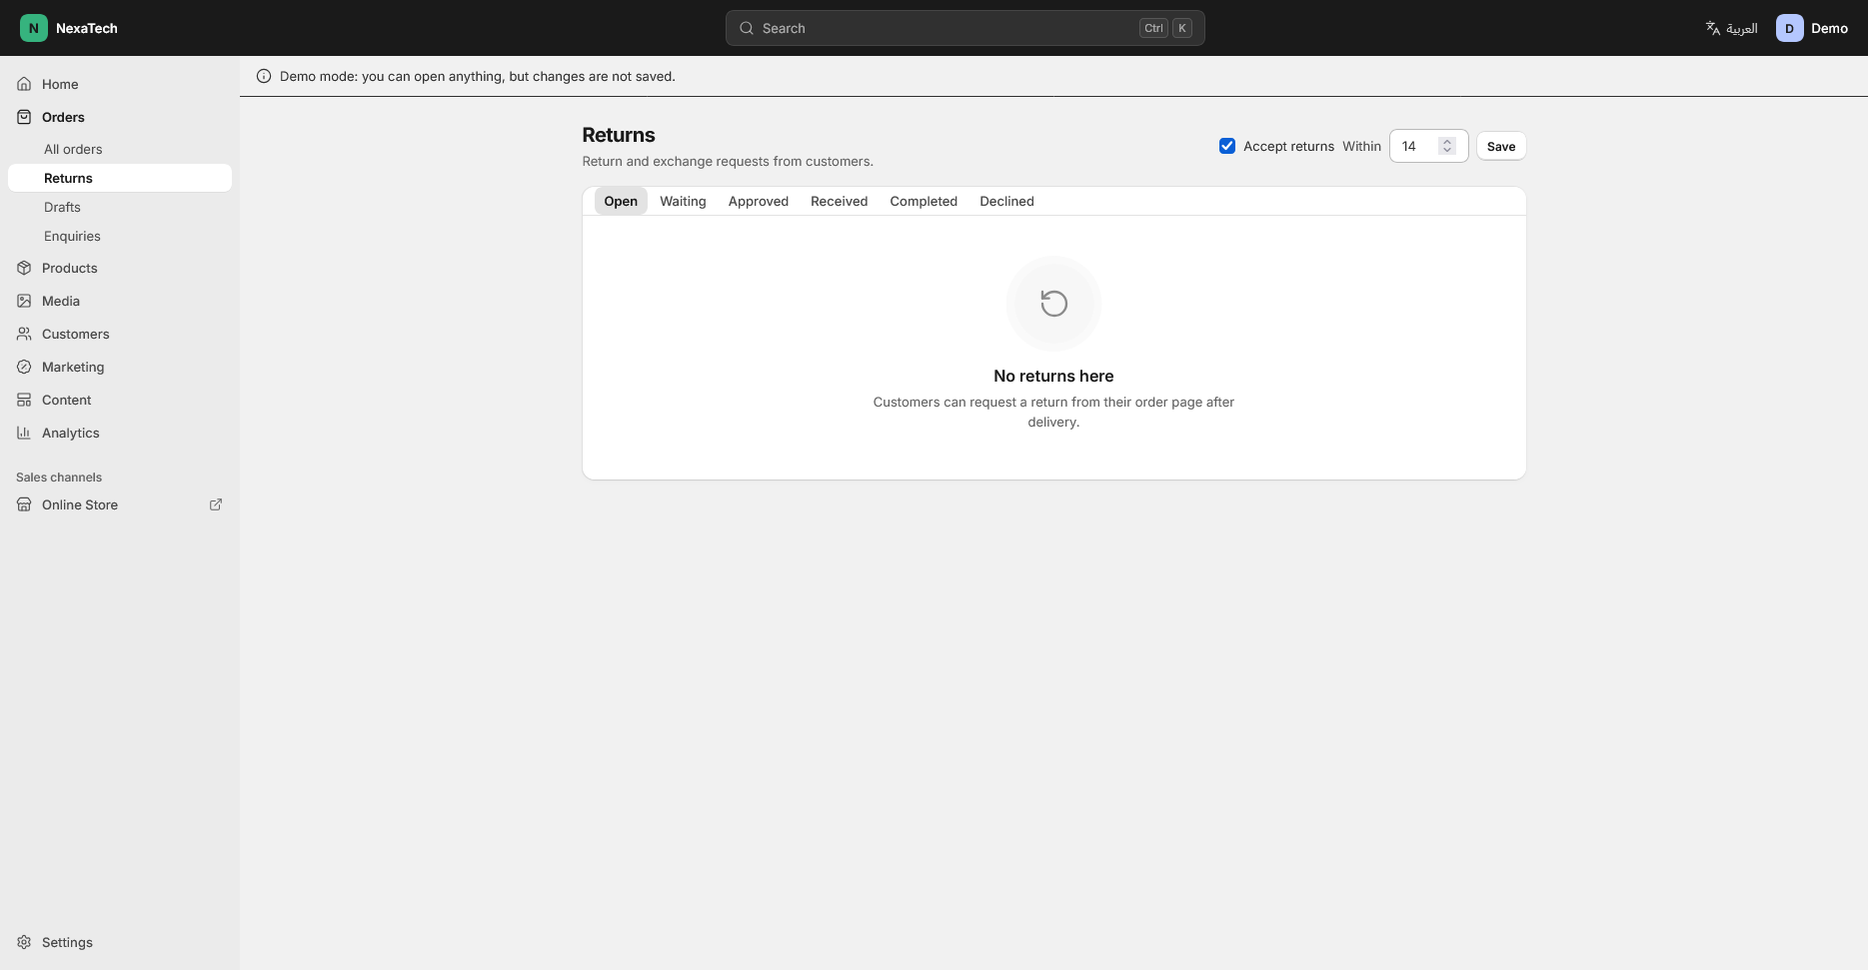The image size is (1868, 970).
Task: Open the Online Store label
Action: [80, 504]
